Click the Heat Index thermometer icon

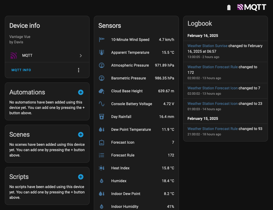click(102, 168)
